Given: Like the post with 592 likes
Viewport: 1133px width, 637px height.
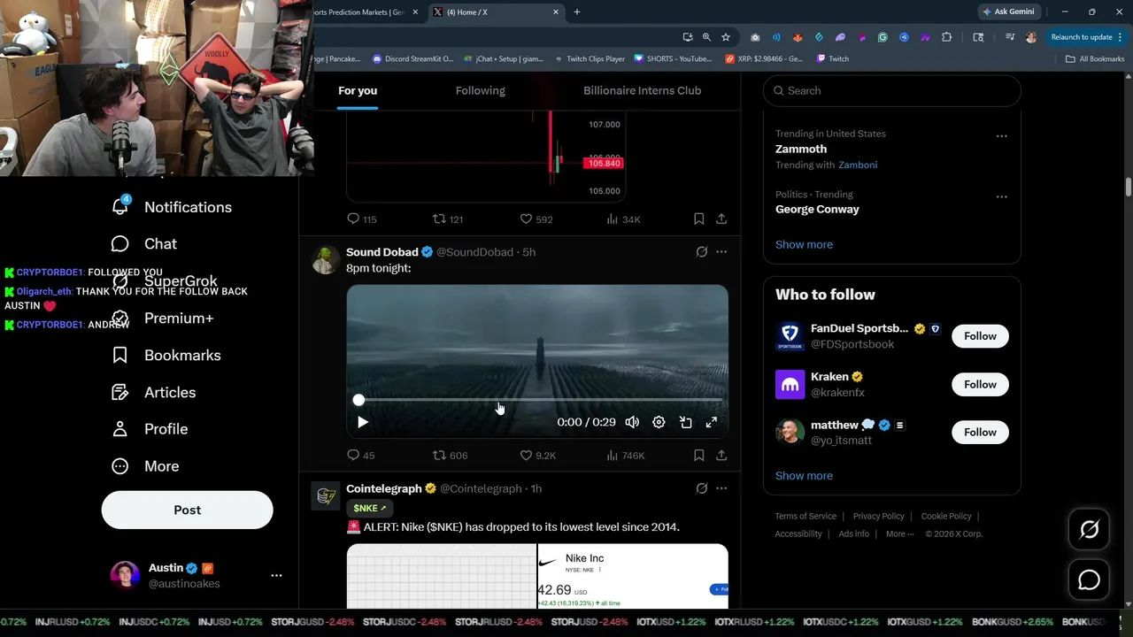Looking at the screenshot, I should [536, 219].
